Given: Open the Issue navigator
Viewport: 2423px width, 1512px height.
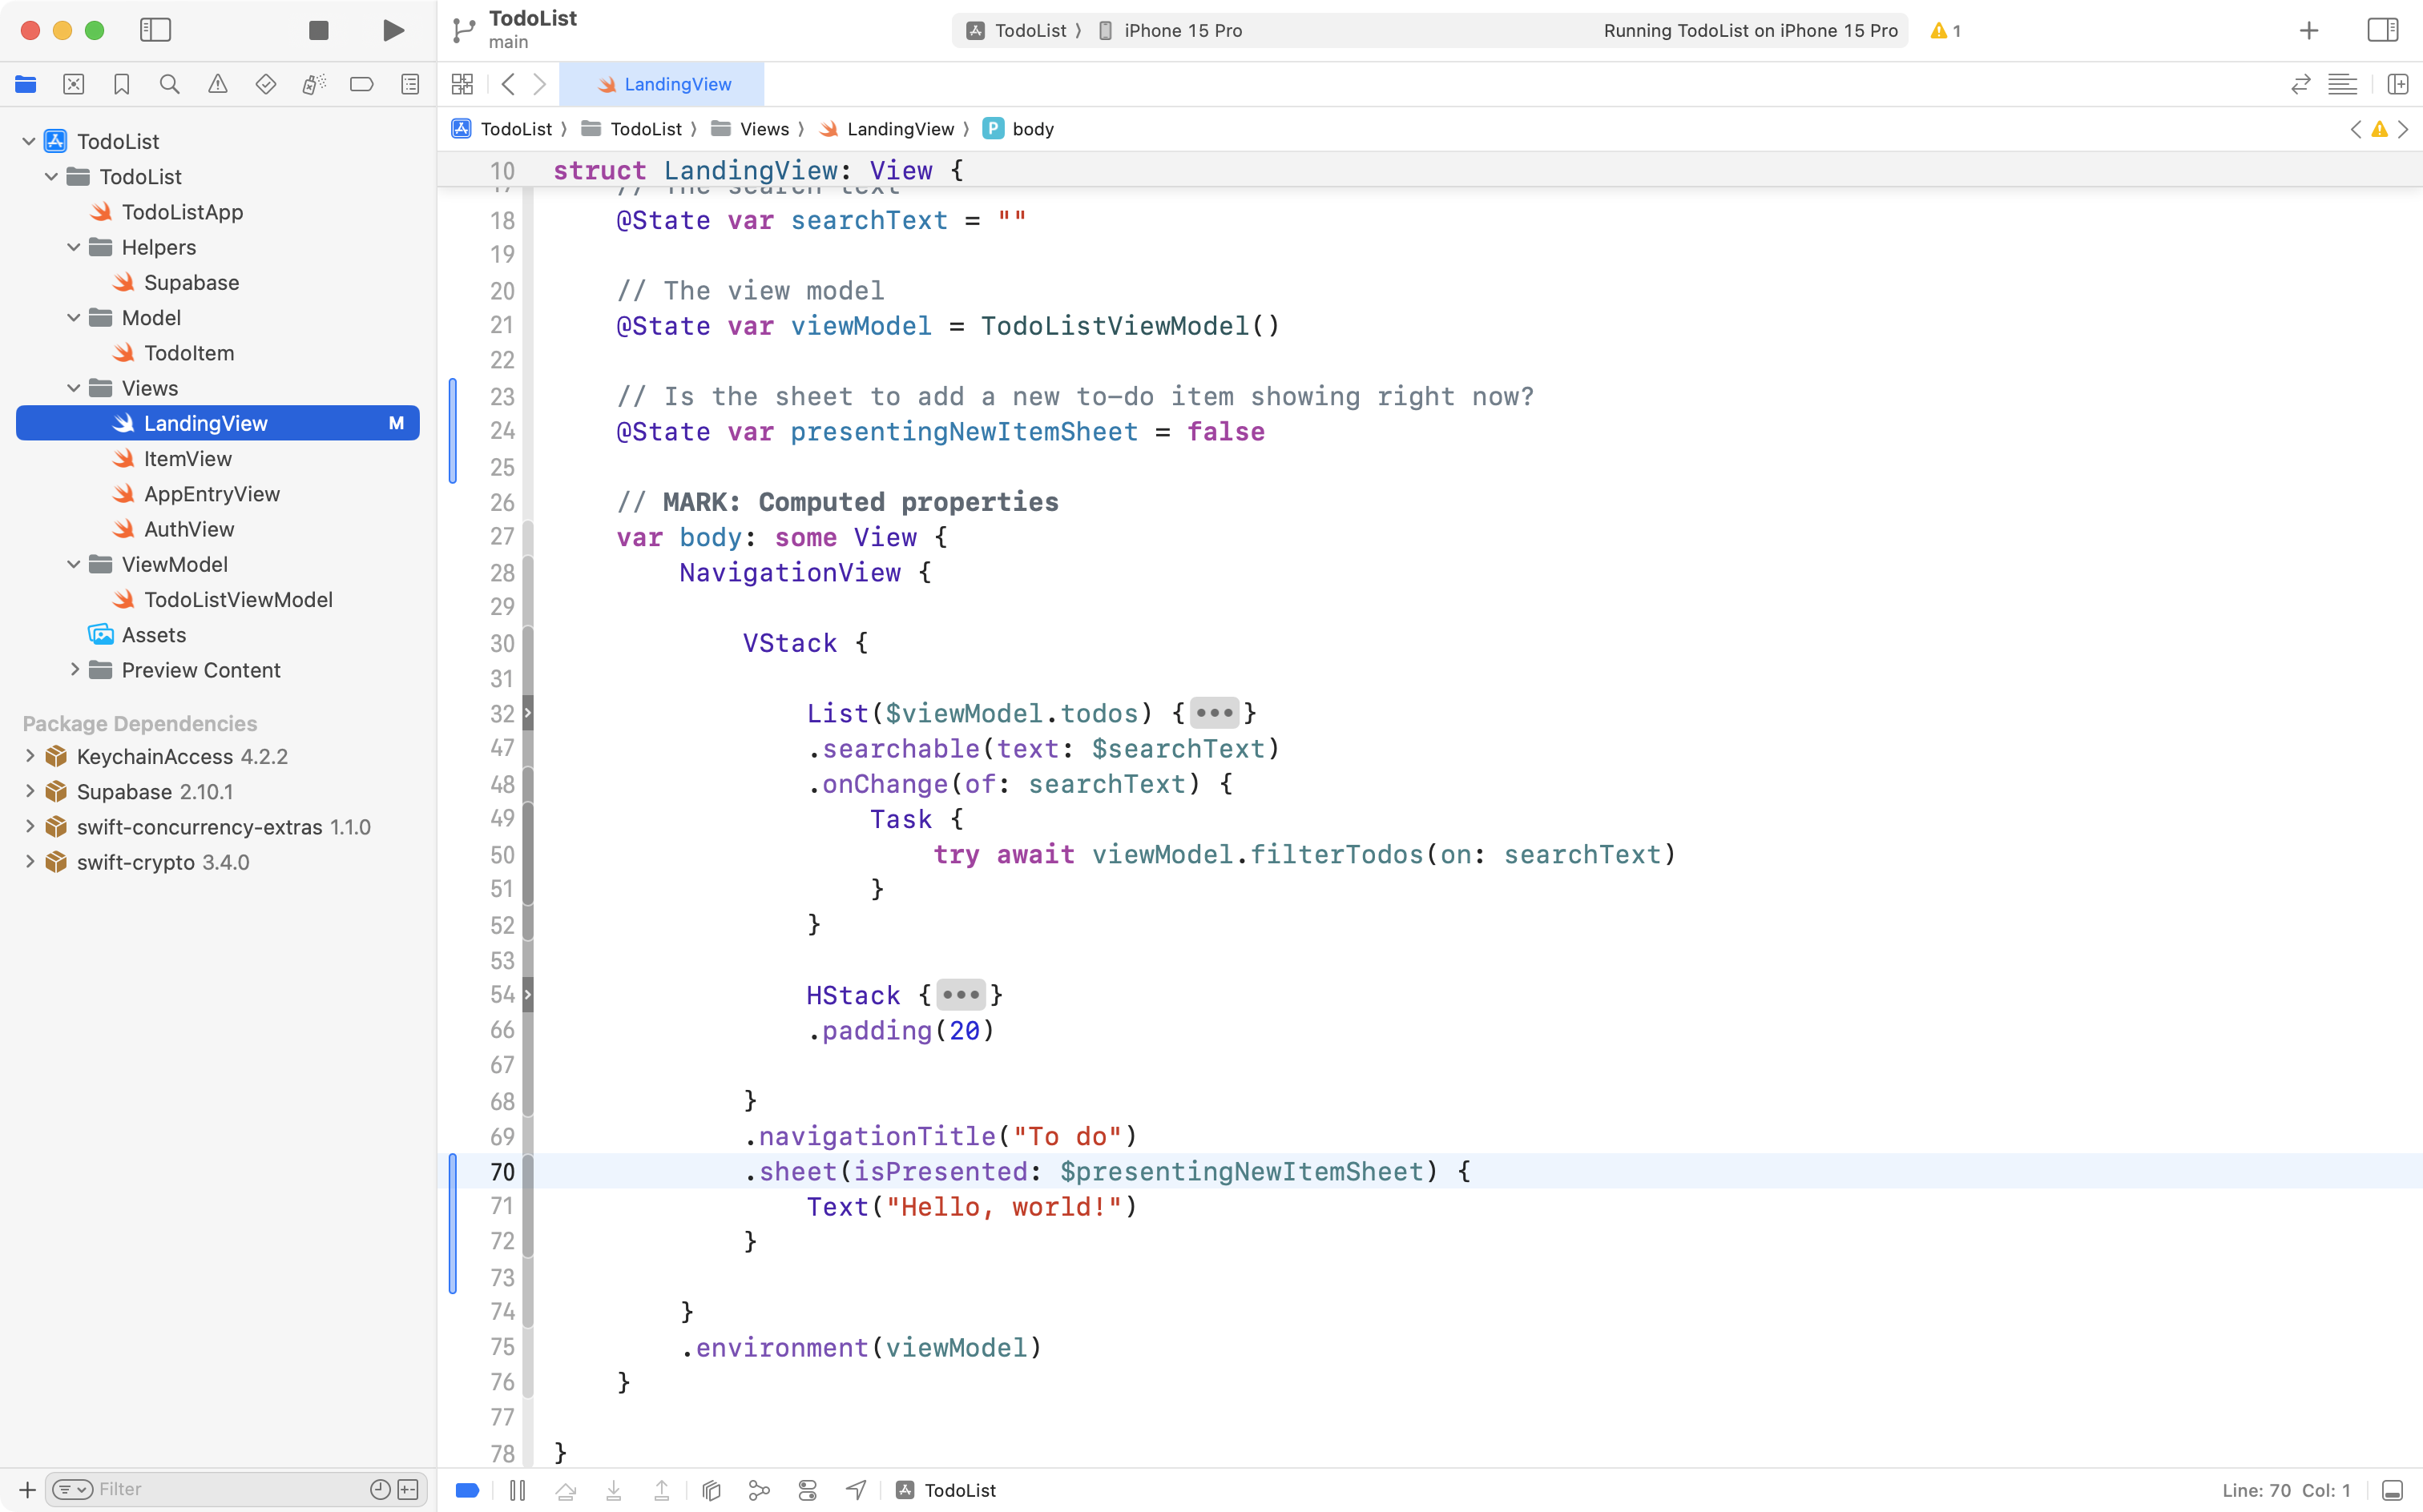Looking at the screenshot, I should click(x=218, y=84).
